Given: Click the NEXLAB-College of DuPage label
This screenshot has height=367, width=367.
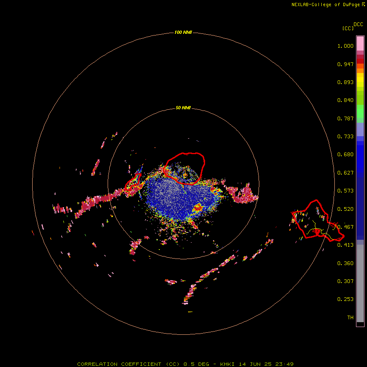Looking at the screenshot, I should coord(325,4).
